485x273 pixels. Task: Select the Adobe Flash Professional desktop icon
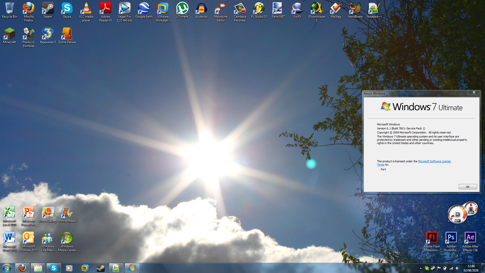432,242
